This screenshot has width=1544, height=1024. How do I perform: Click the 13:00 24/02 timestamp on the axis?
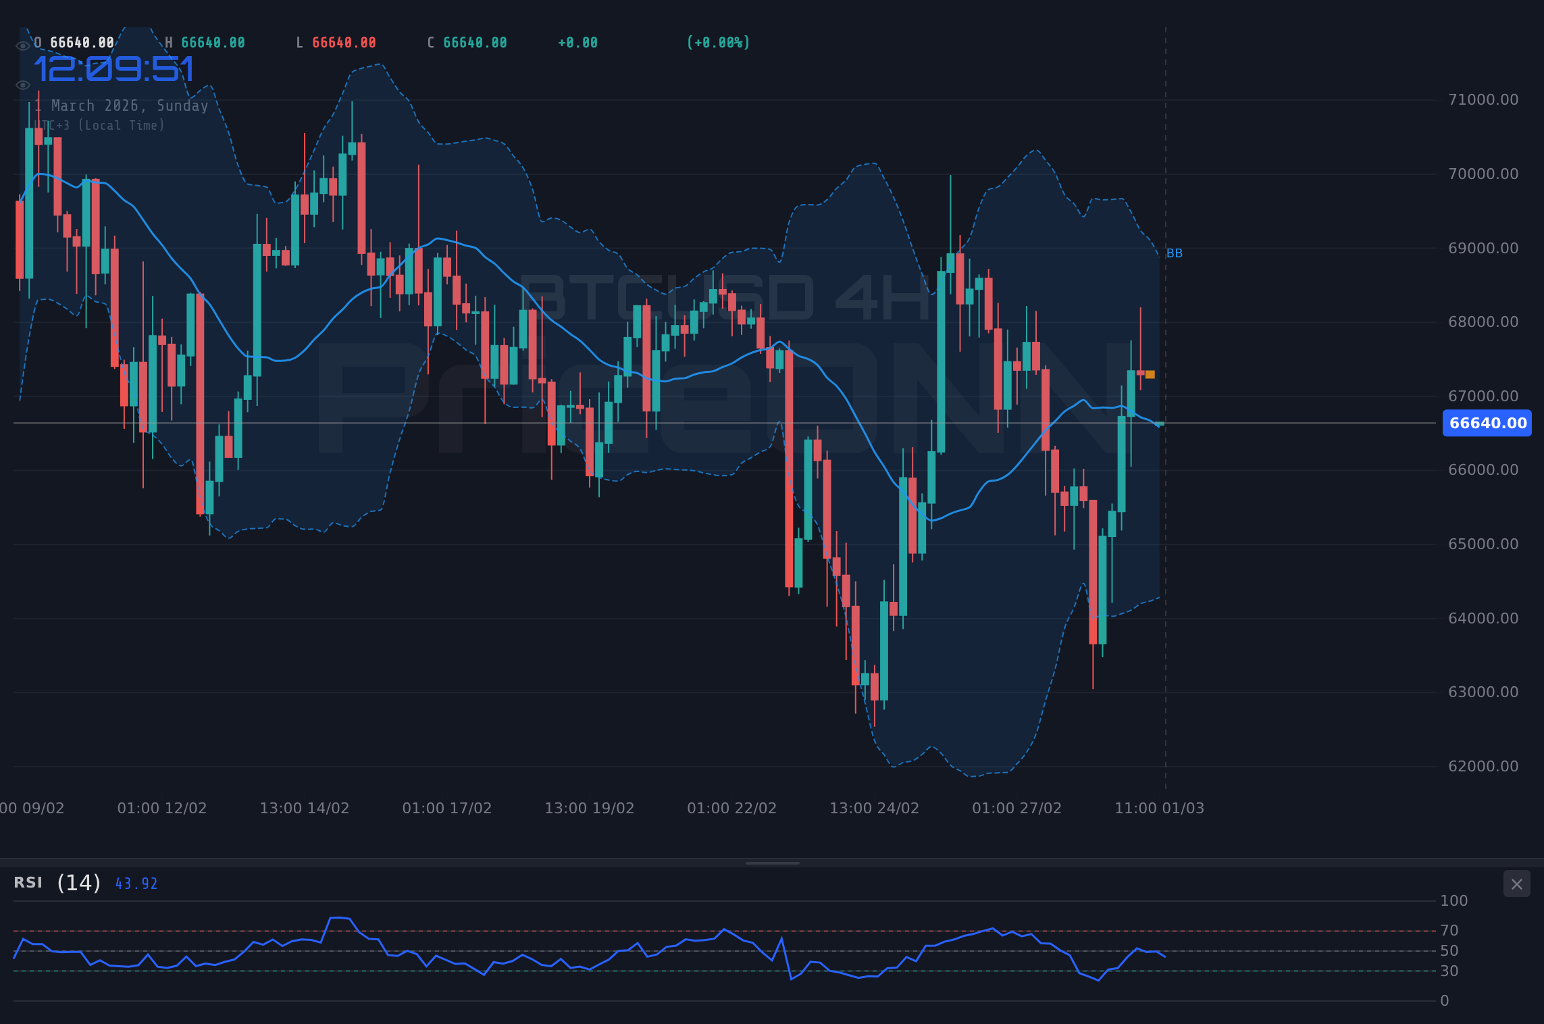874,808
